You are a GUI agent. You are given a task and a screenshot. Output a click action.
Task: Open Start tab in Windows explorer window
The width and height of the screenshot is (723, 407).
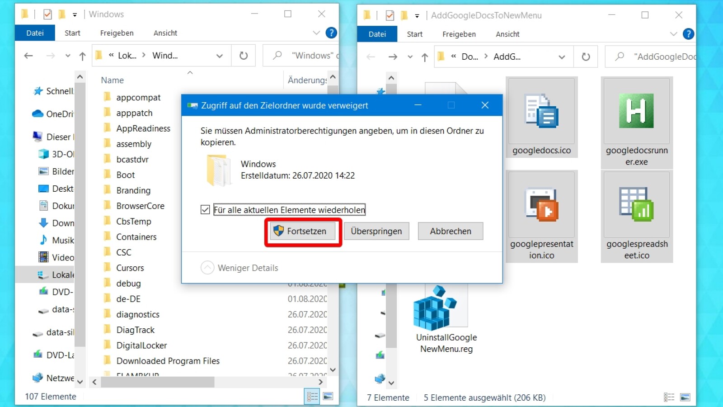coord(72,33)
